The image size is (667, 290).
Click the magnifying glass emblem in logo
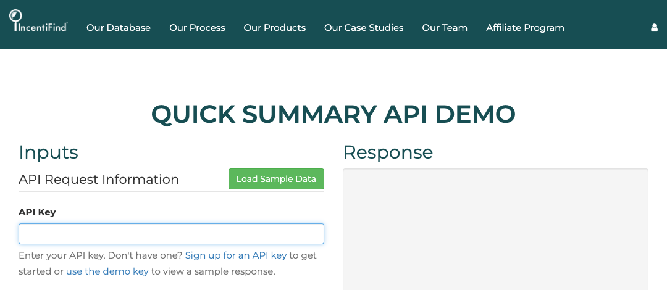[x=15, y=16]
